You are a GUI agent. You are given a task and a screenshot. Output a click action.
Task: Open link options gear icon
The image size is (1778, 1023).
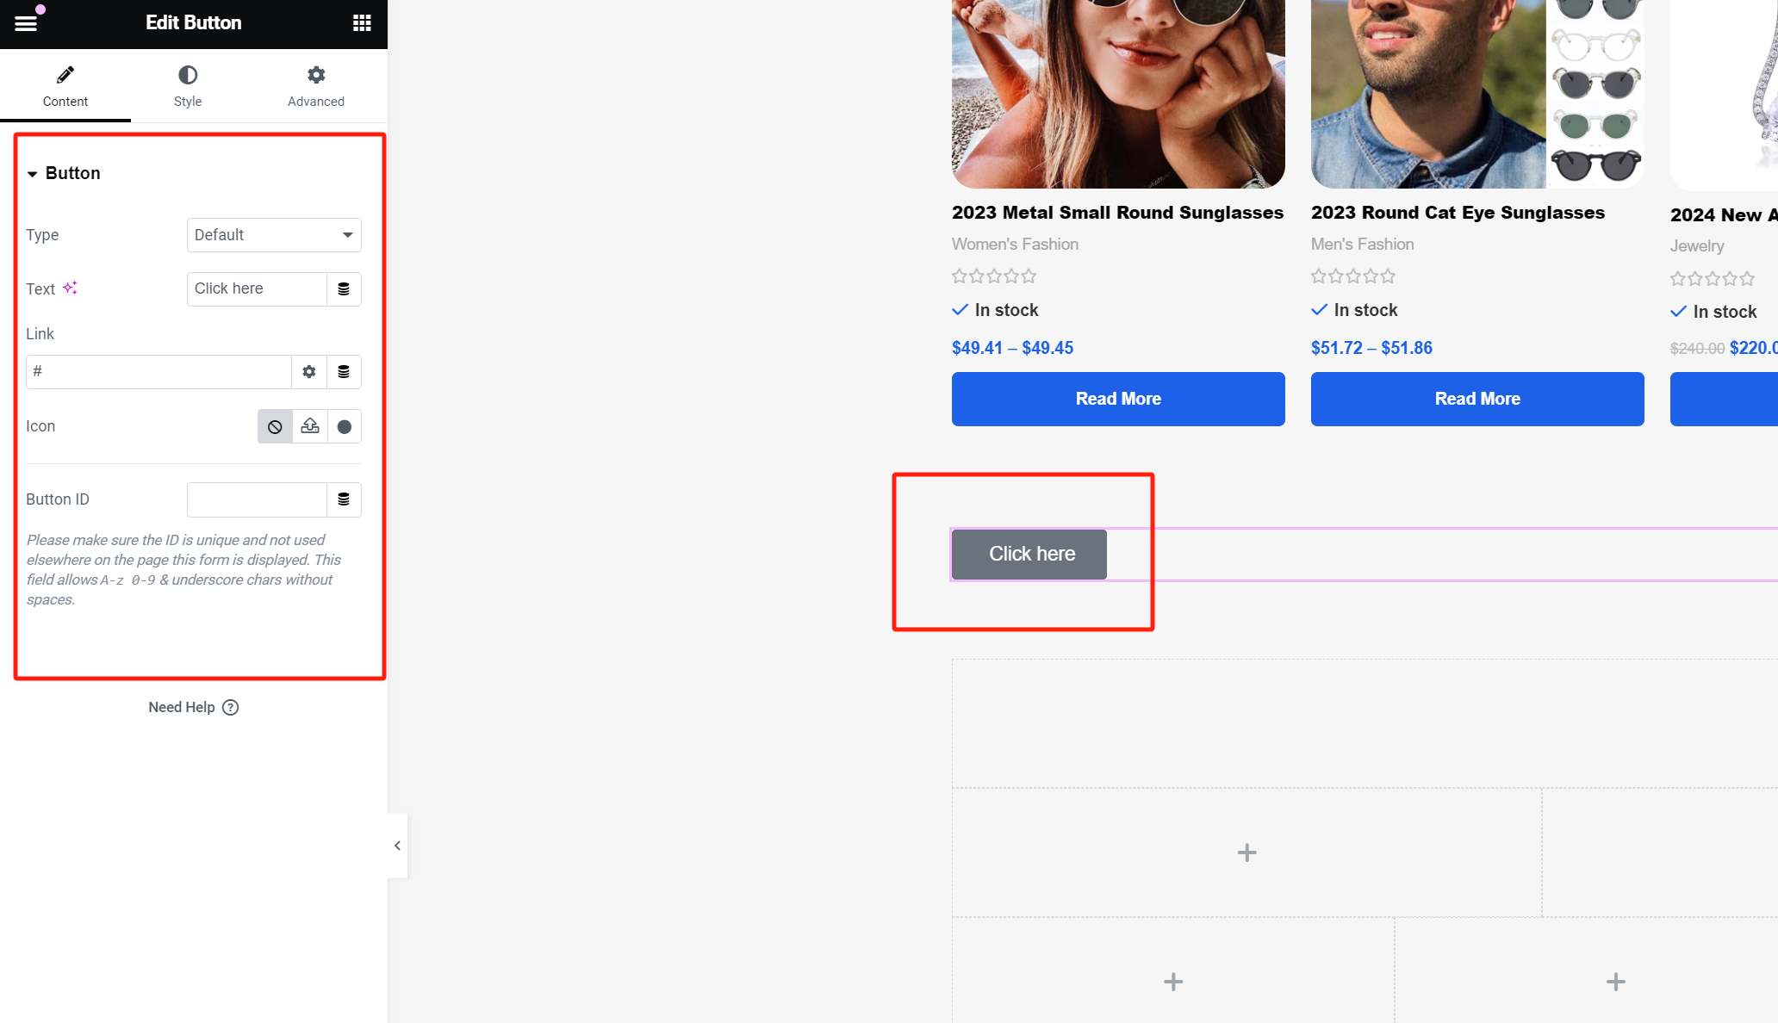pyautogui.click(x=309, y=372)
